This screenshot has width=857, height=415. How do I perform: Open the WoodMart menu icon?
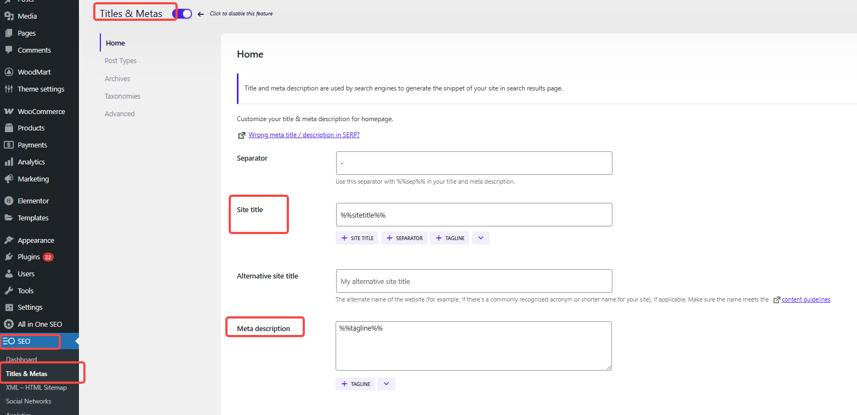click(9, 72)
